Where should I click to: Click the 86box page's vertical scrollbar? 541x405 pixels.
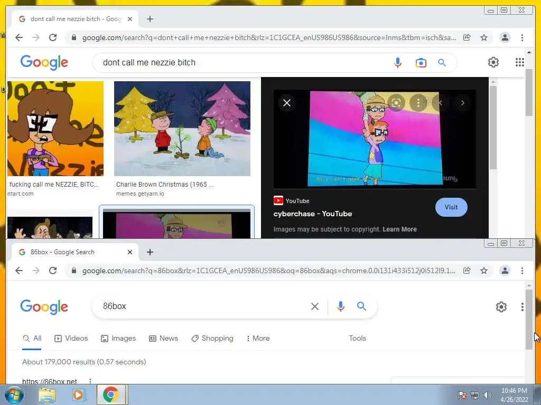(529, 320)
